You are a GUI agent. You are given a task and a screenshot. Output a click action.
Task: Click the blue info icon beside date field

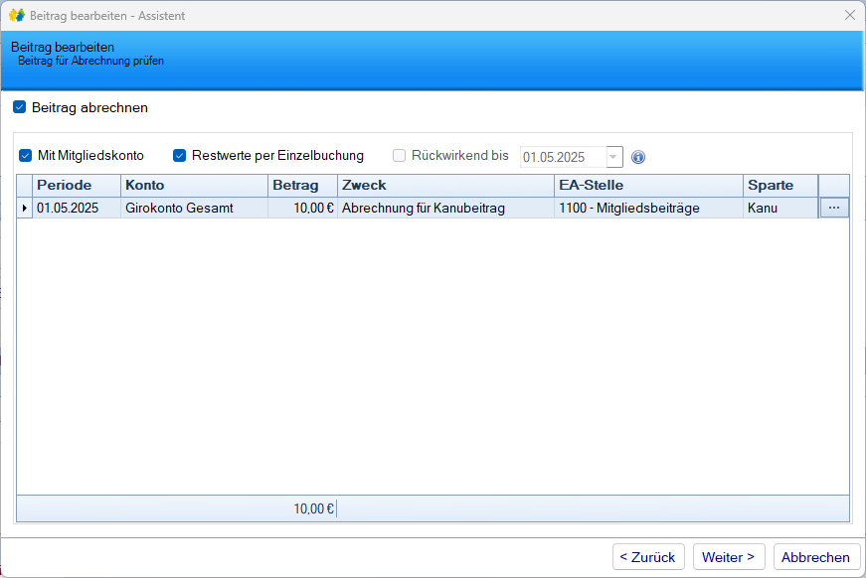[x=638, y=157]
